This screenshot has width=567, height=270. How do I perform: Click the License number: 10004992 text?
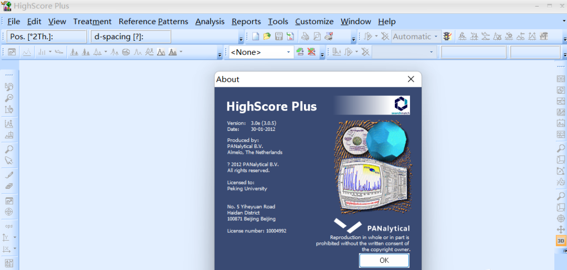tap(257, 231)
